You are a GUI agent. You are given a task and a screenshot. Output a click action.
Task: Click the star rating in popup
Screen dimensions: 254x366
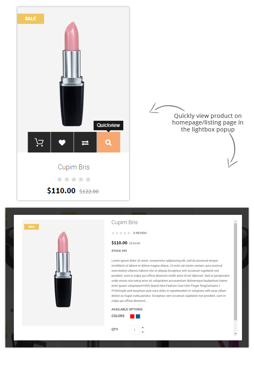[121, 233]
